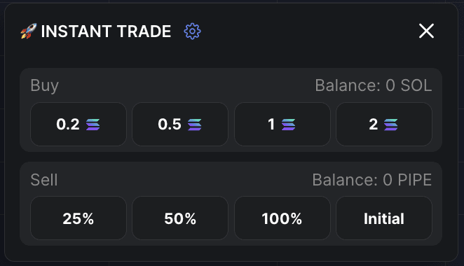The width and height of the screenshot is (464, 266).
Task: Open instant trade settings gear
Action: point(192,31)
